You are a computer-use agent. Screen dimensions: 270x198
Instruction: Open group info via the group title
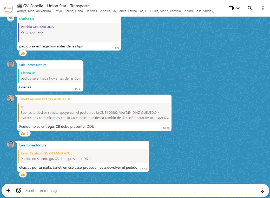click(x=56, y=6)
